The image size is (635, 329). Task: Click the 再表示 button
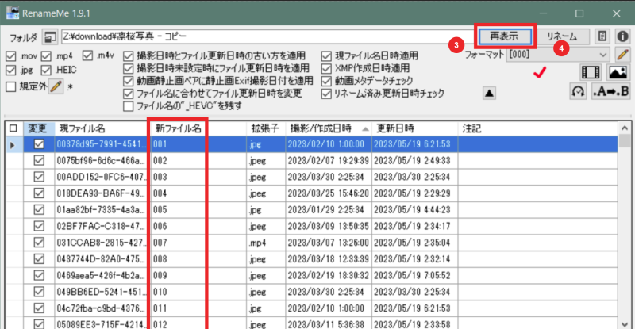(x=505, y=36)
